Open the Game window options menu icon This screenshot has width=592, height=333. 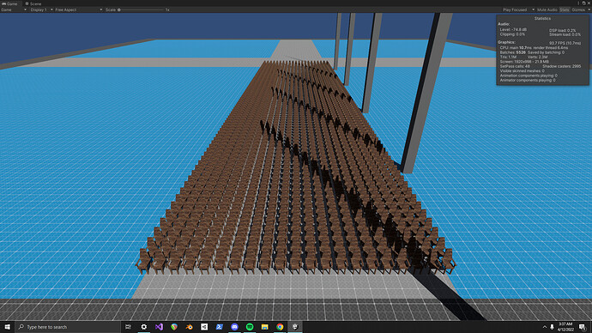(x=578, y=3)
